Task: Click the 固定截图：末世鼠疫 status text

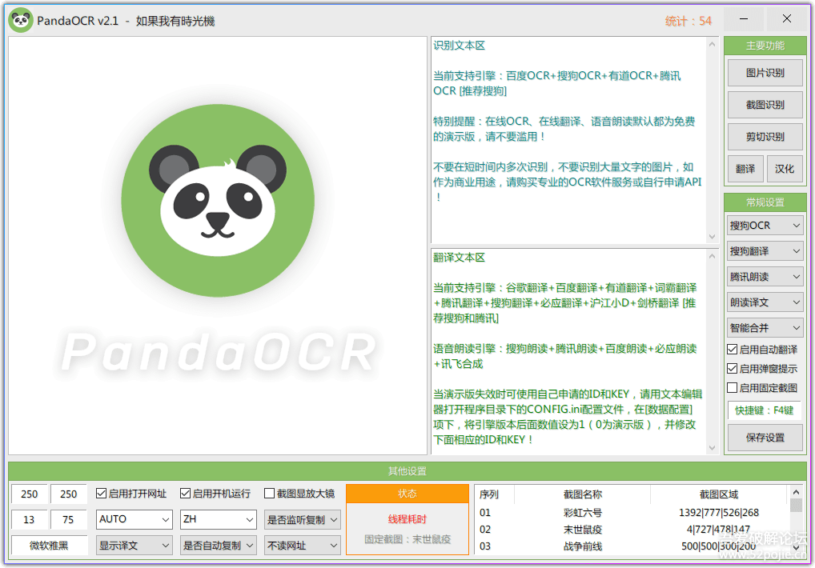Action: click(x=407, y=539)
